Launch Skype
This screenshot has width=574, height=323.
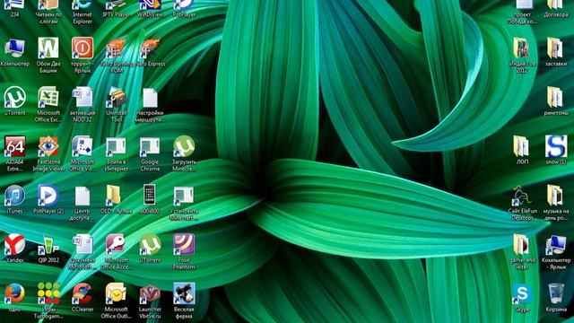tap(522, 297)
